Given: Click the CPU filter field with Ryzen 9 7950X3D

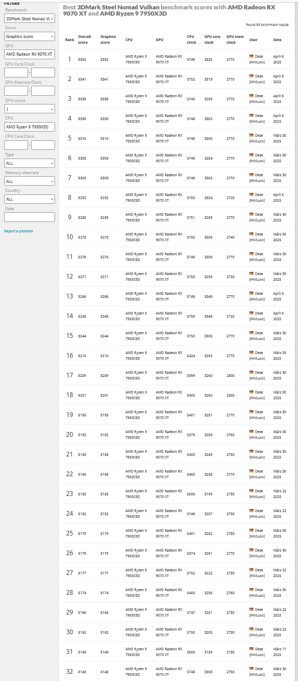Looking at the screenshot, I should click(x=30, y=126).
